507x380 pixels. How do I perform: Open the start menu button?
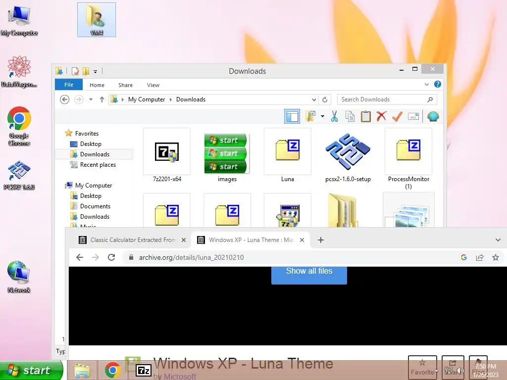coord(31,370)
